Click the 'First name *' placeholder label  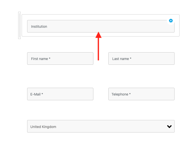click(41, 59)
